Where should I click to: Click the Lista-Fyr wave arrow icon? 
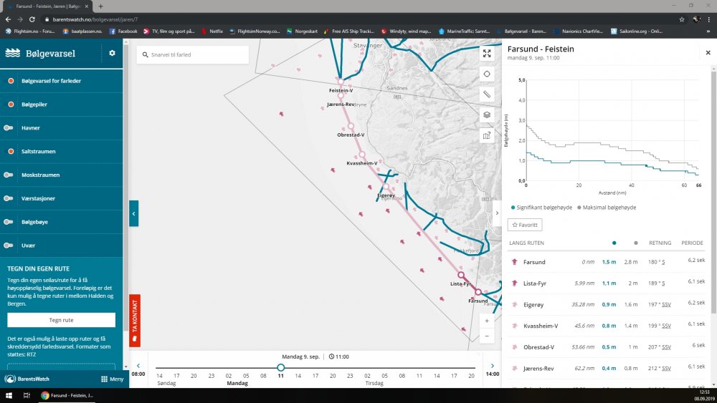[x=514, y=283]
